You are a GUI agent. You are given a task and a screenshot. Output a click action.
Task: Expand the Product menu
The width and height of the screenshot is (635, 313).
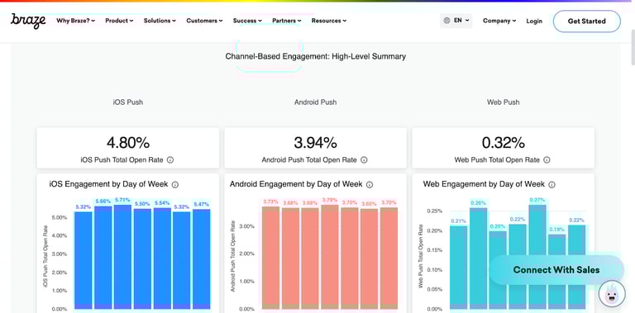[119, 21]
